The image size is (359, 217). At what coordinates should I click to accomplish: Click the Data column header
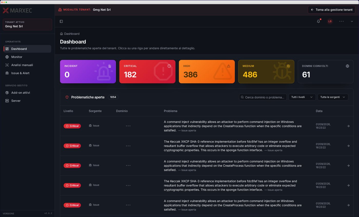click(319, 111)
